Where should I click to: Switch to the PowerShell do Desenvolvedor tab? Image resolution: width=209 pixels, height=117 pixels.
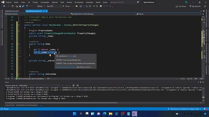(27, 105)
